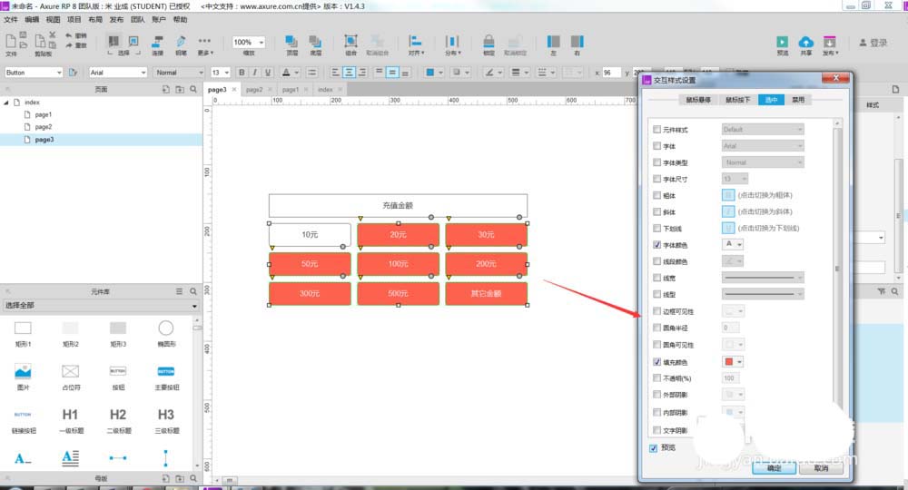Viewport: 908px width, 490px height.
Task: Click the Distribute (分布) icon
Action: click(451, 42)
